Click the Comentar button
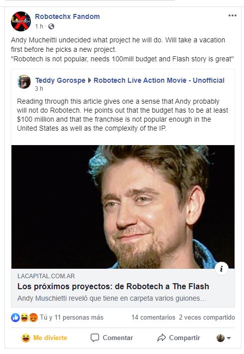This screenshot has height=354, width=244. [x=112, y=338]
